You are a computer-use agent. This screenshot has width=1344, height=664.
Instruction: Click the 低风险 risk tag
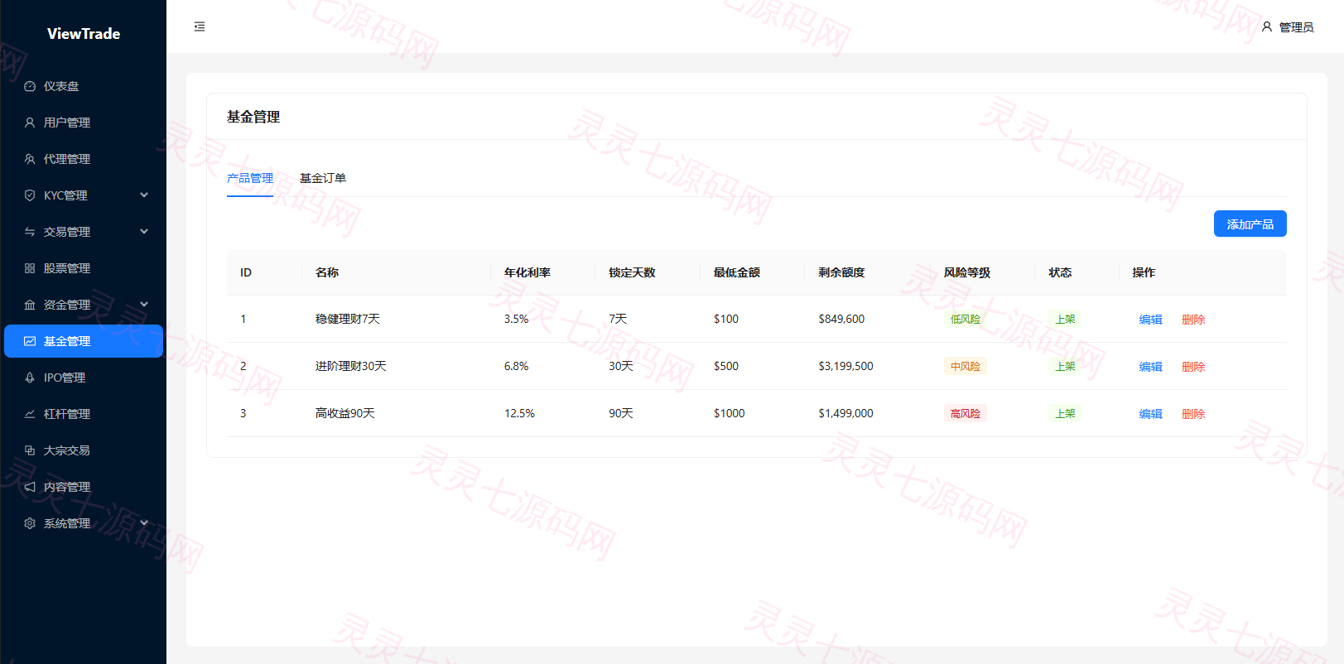click(x=966, y=320)
